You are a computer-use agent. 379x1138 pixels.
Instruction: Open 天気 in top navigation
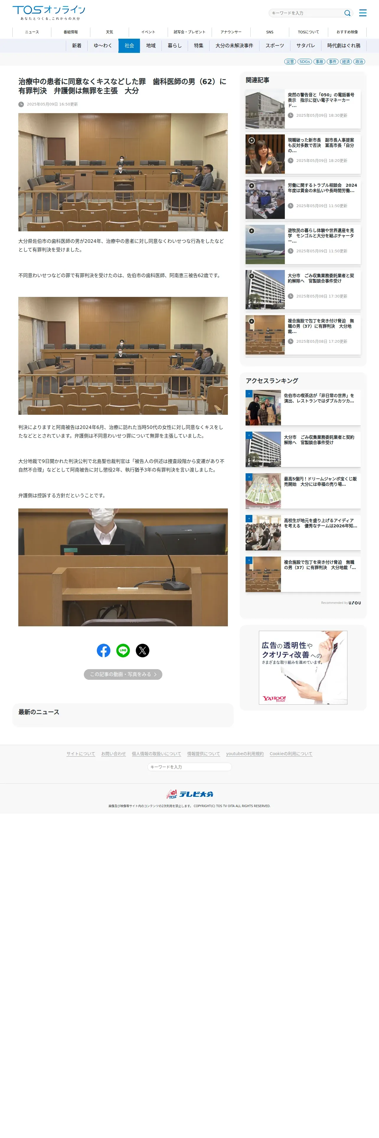click(110, 32)
